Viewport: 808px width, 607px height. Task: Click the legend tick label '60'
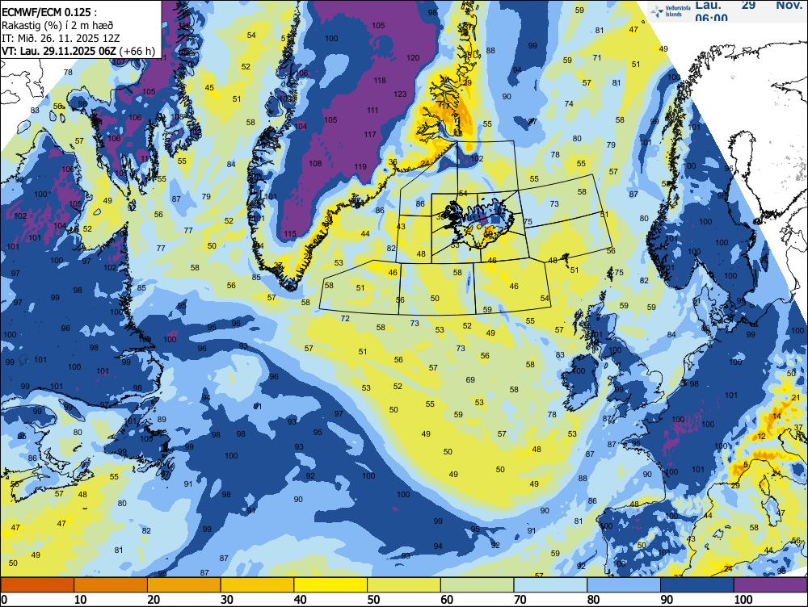pyautogui.click(x=447, y=599)
